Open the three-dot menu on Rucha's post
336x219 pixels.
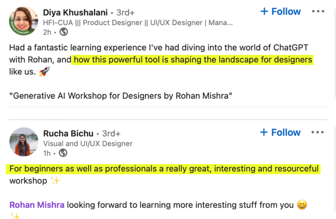click(x=318, y=132)
